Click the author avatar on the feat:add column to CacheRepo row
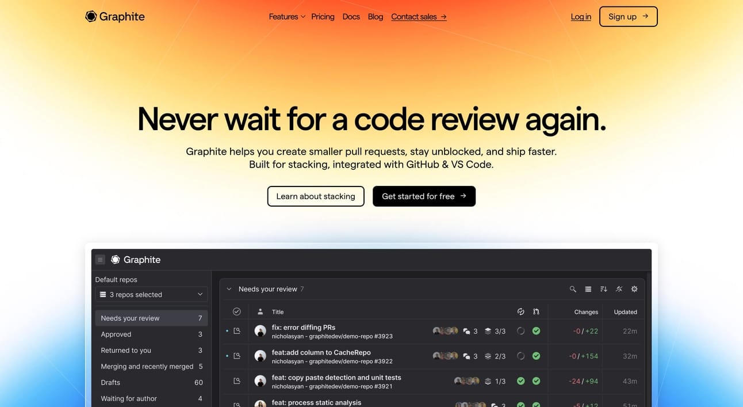The height and width of the screenshot is (407, 743). click(x=261, y=356)
